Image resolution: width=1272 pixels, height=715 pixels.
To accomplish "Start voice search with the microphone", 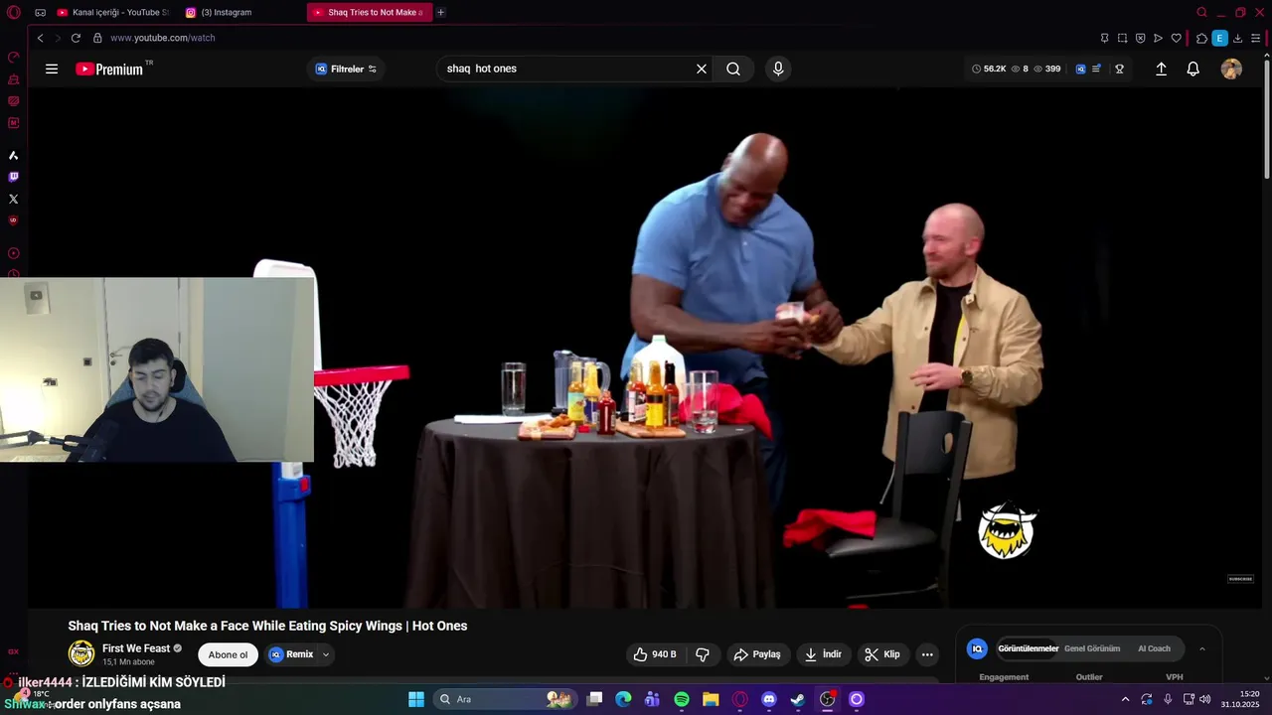I will coord(778,69).
